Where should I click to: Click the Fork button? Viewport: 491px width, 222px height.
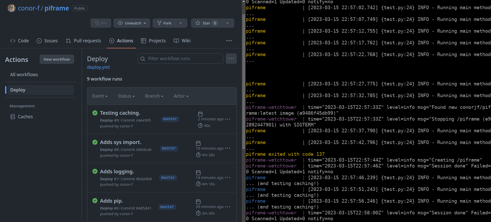click(164, 23)
